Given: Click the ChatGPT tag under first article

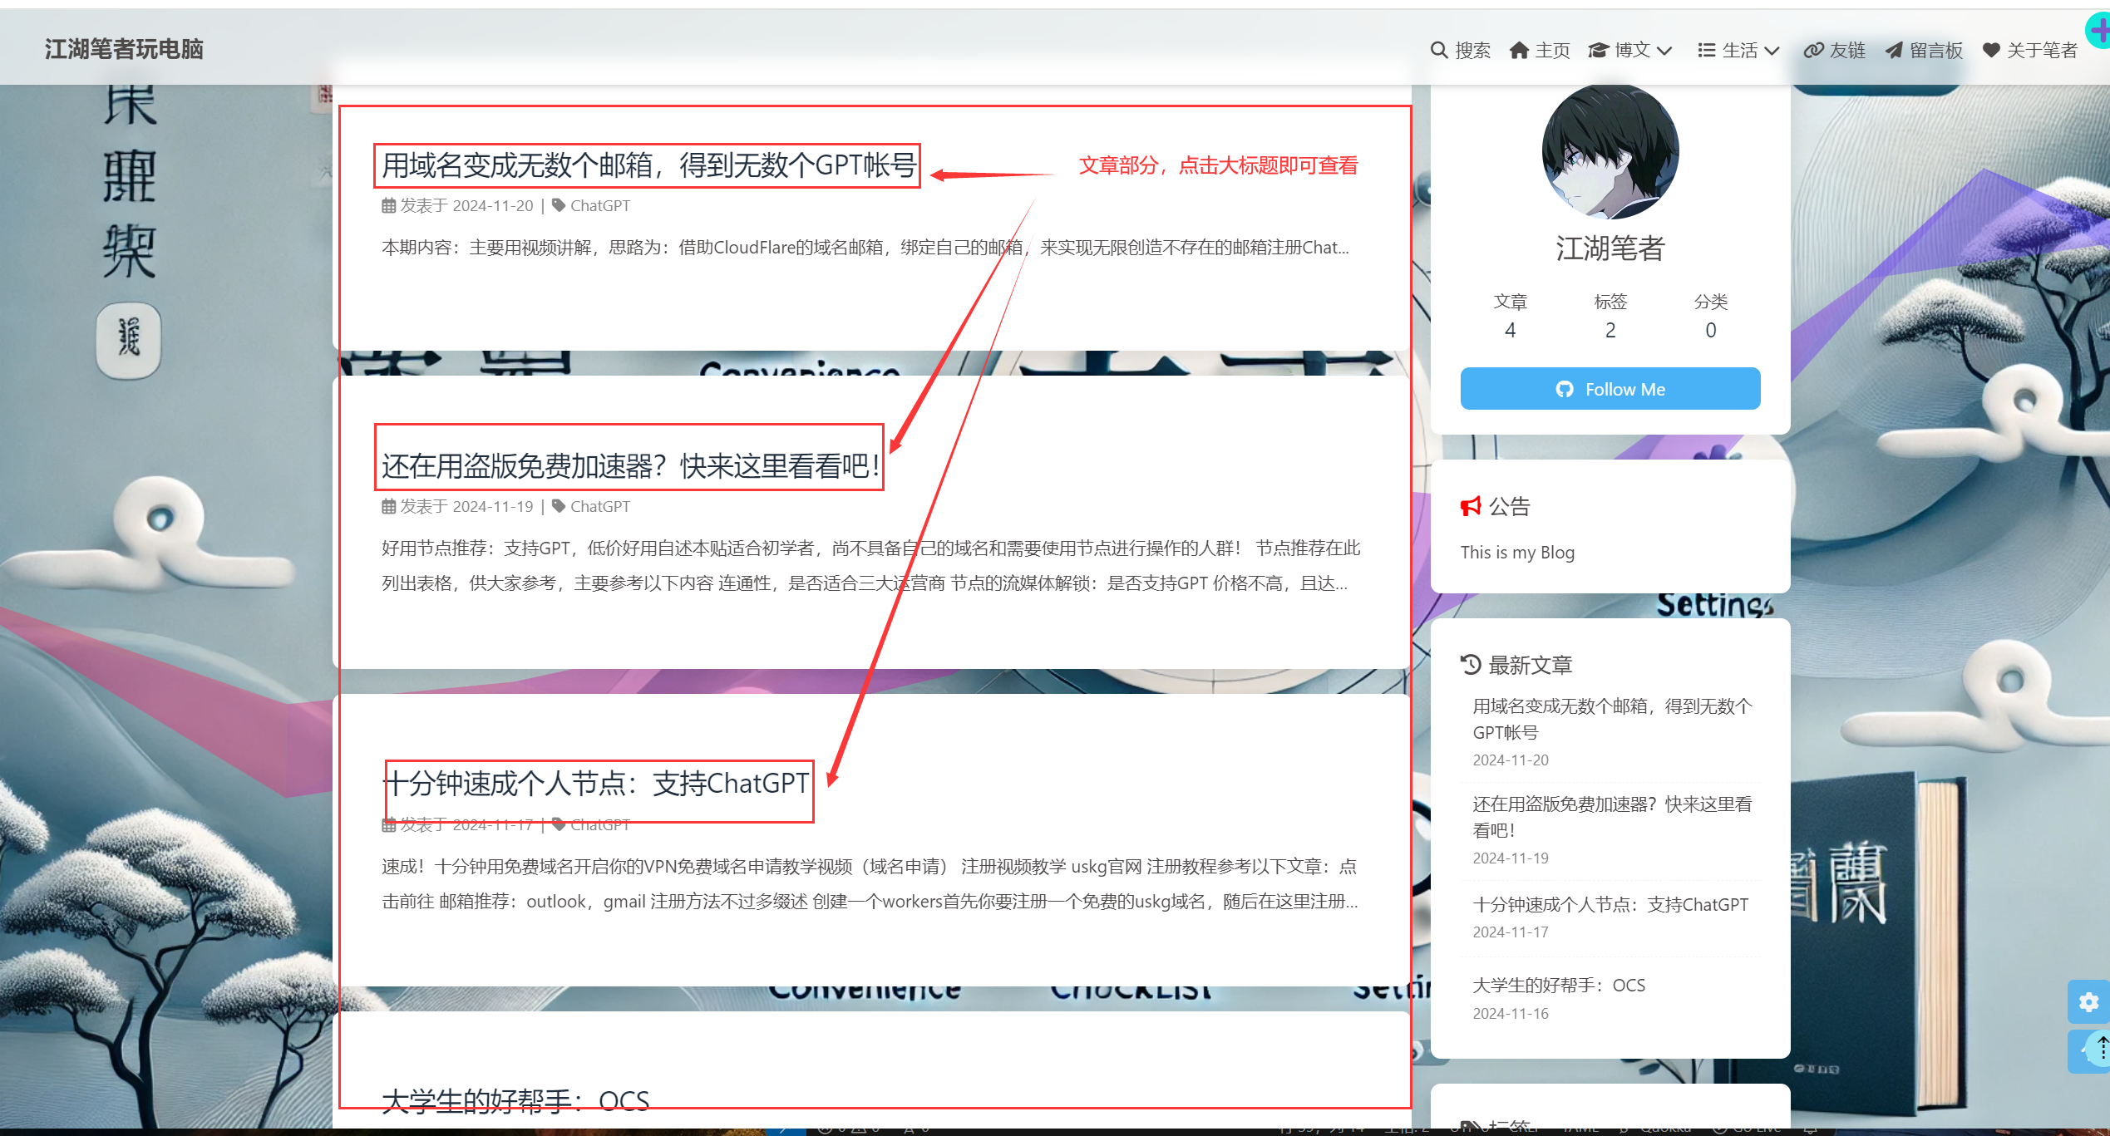Looking at the screenshot, I should pos(599,205).
